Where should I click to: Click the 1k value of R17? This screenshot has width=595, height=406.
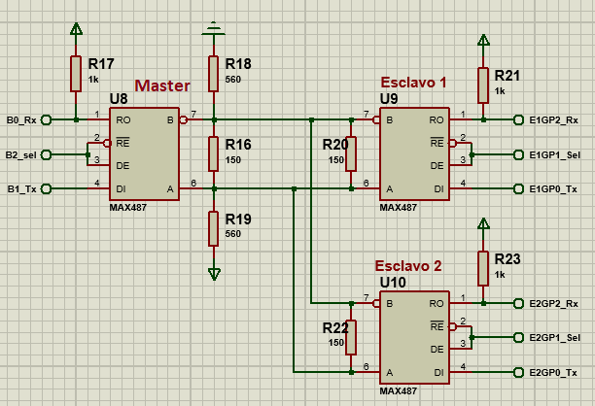(93, 80)
